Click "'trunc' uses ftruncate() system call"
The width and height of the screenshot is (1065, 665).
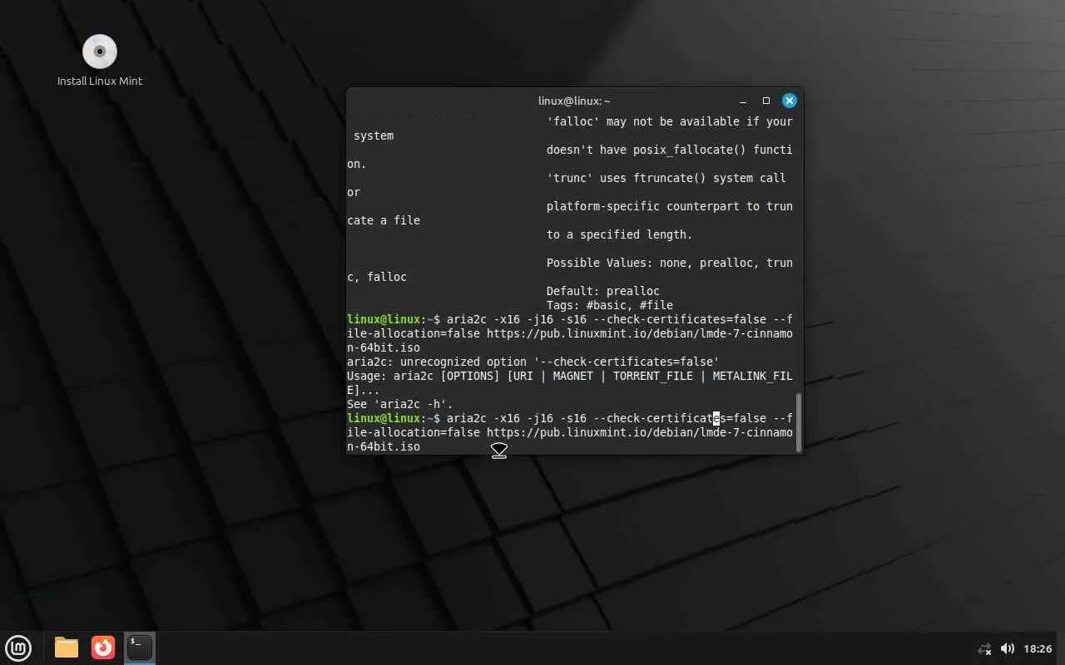[x=666, y=178]
